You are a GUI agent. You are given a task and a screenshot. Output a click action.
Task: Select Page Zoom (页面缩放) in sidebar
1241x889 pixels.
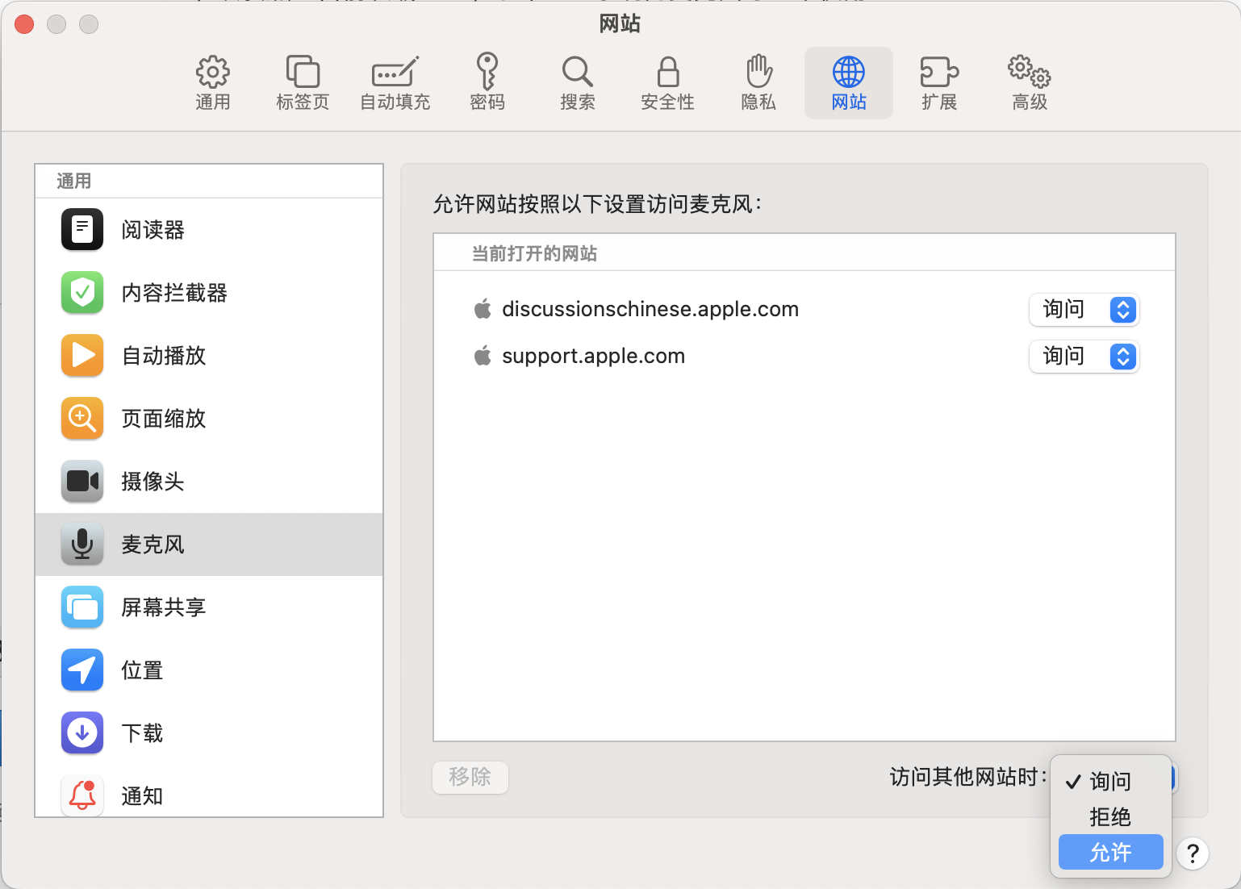(163, 419)
